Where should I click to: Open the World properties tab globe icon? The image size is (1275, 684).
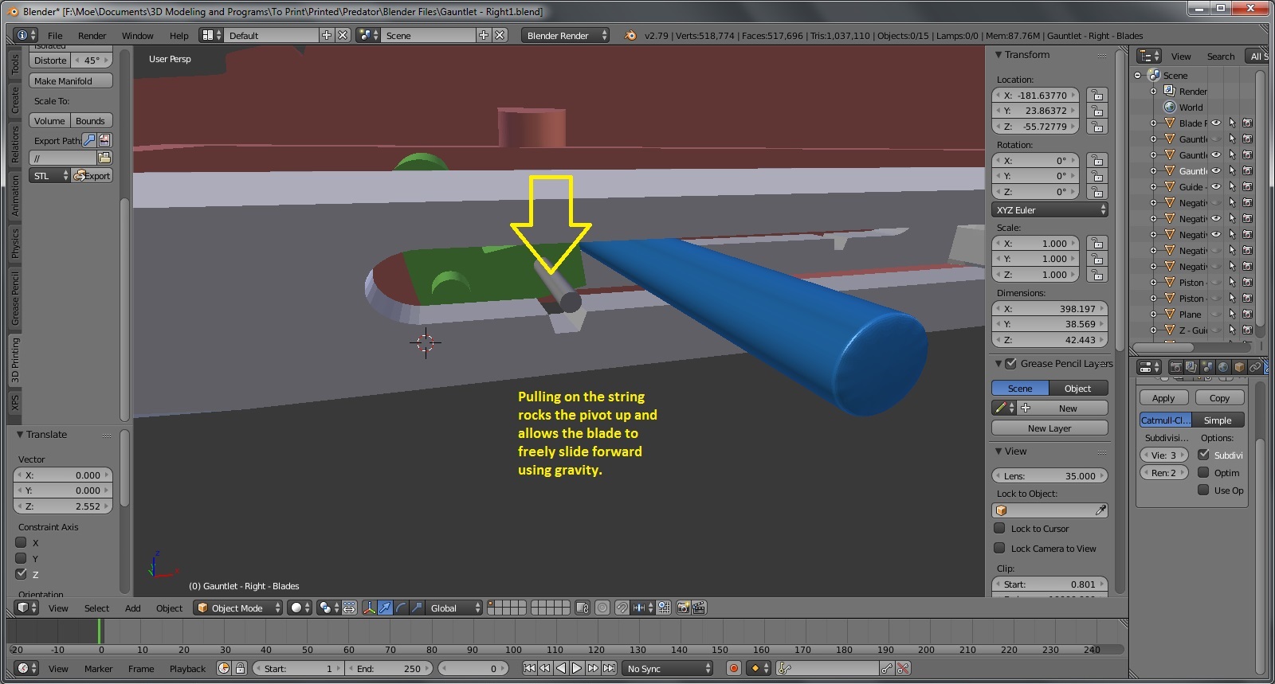[x=1223, y=367]
